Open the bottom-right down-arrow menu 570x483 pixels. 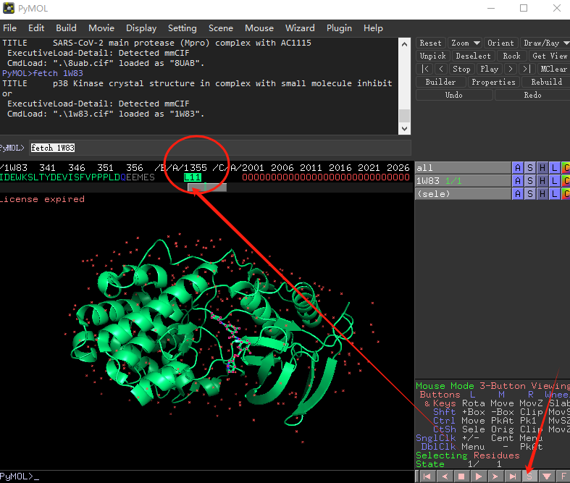pyautogui.click(x=547, y=476)
